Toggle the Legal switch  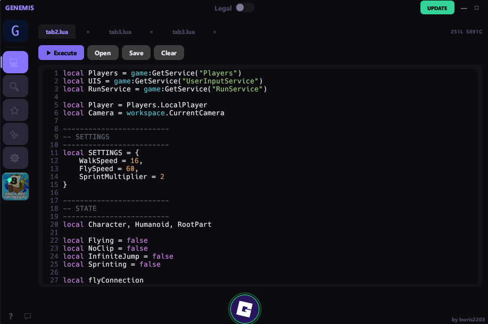tap(245, 7)
